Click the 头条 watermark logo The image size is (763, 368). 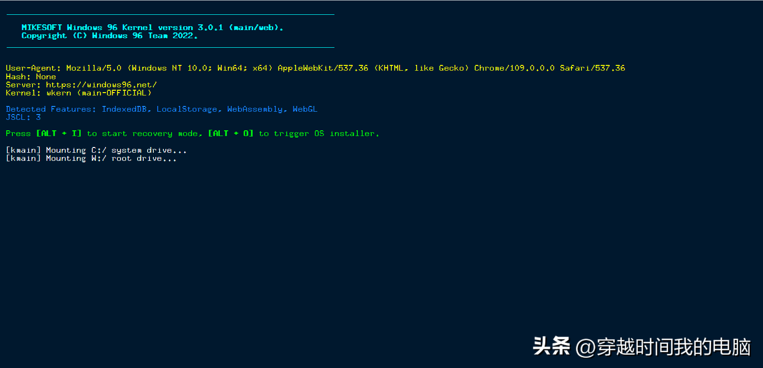coord(552,346)
